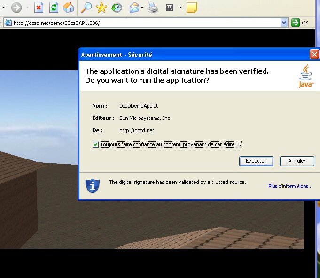Expand the address bar dropdown
Image resolution: width=320 pixels, height=278 pixels.
[284, 23]
